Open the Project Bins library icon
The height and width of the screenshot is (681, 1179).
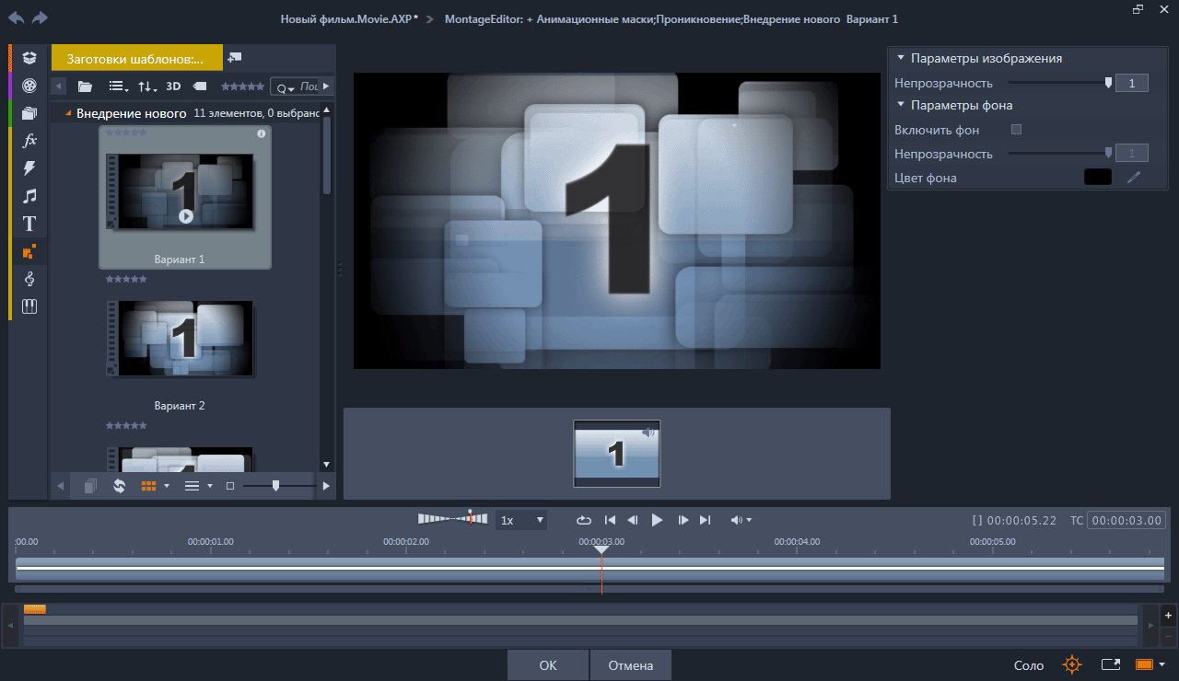coord(30,58)
